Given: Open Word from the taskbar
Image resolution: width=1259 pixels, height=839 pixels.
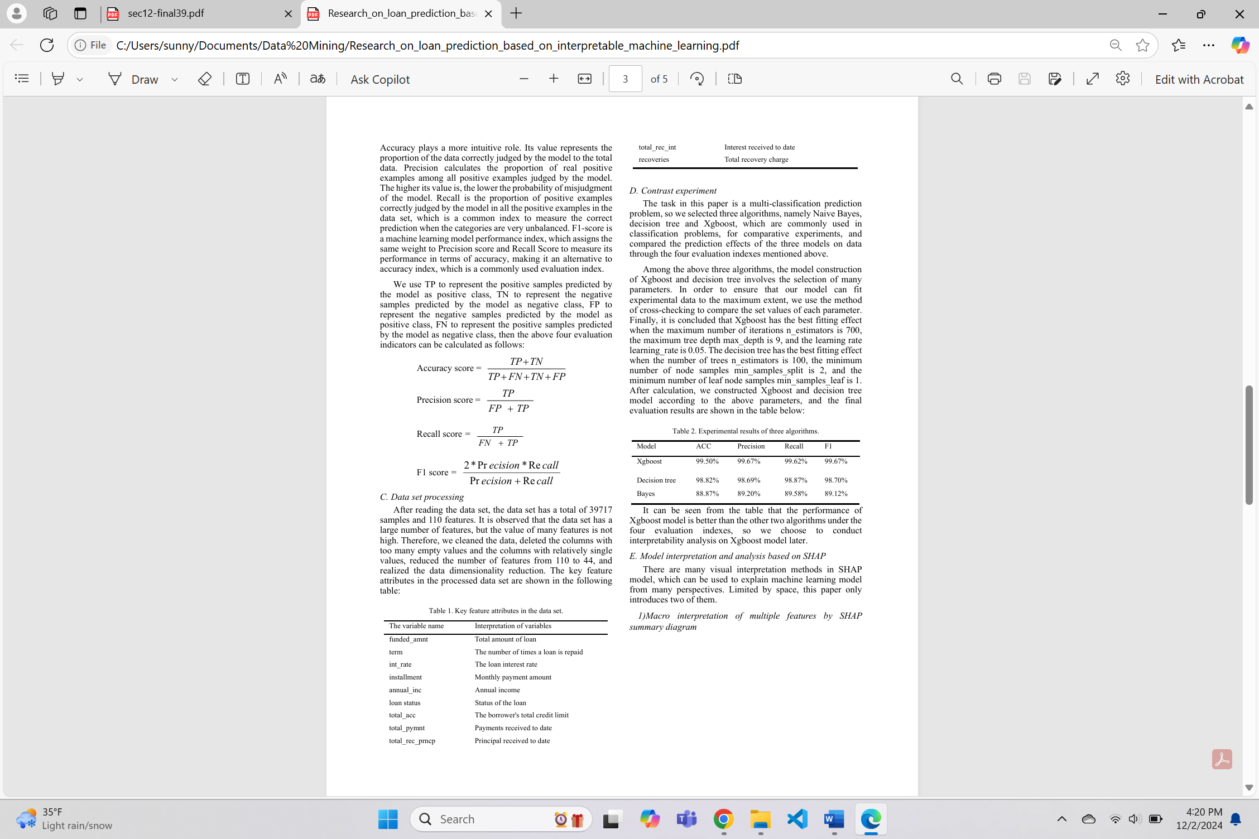Looking at the screenshot, I should [834, 819].
